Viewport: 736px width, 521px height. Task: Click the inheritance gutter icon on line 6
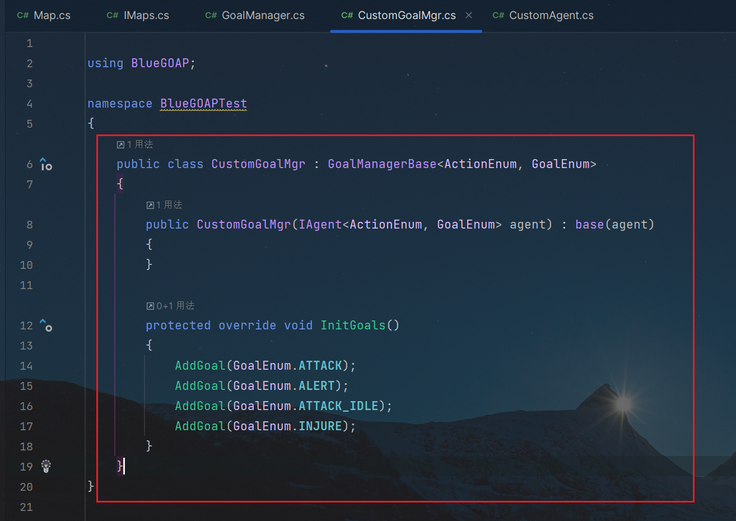(x=46, y=164)
